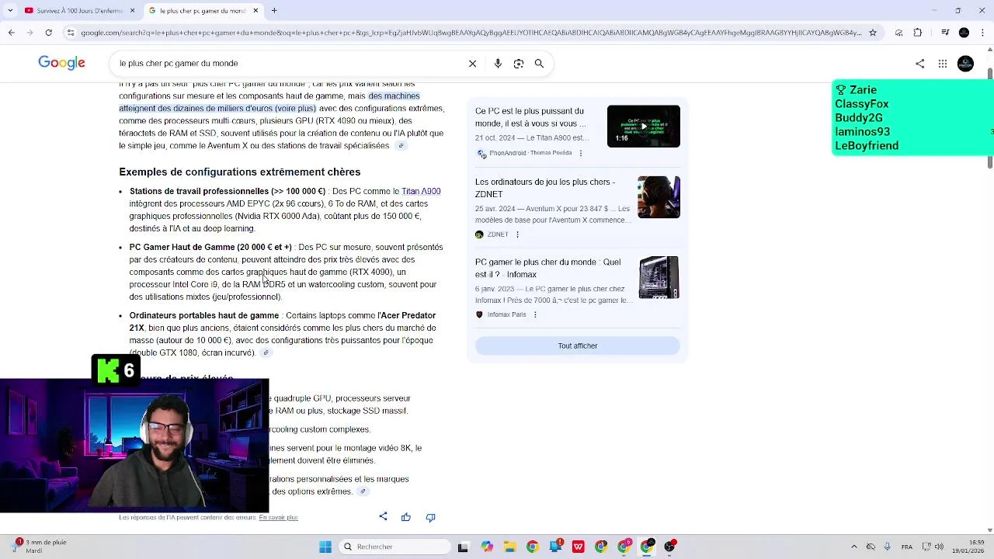This screenshot has height=559, width=994.
Task: Open options menu for PhonAndroid result
Action: click(x=581, y=154)
